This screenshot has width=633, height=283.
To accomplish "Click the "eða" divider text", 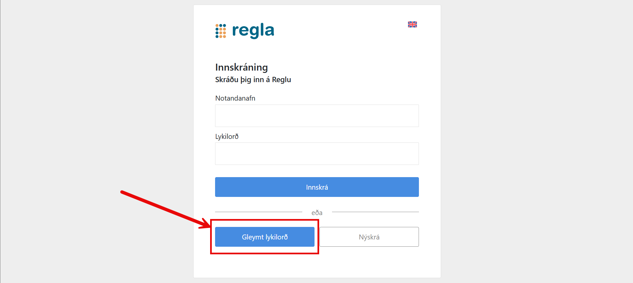I will point(317,213).
